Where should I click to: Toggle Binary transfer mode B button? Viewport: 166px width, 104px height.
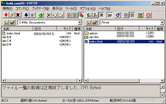click(75, 15)
